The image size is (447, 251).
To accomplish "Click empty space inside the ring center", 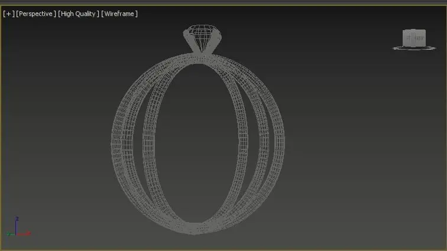I will (x=197, y=142).
